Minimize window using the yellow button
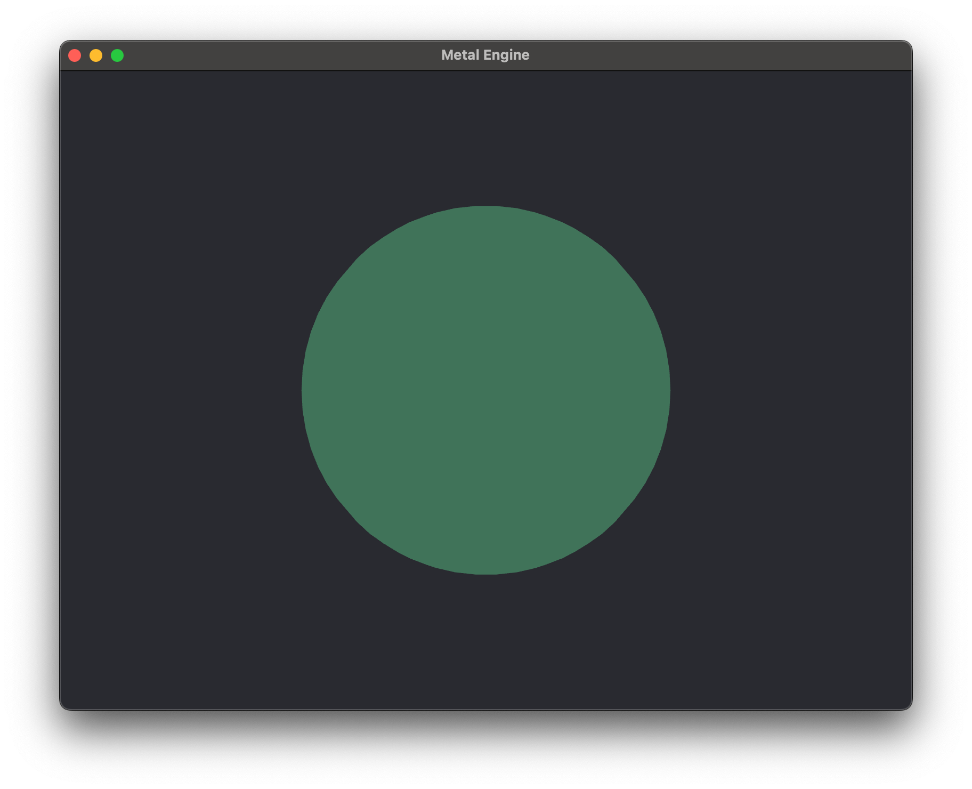 coord(96,55)
